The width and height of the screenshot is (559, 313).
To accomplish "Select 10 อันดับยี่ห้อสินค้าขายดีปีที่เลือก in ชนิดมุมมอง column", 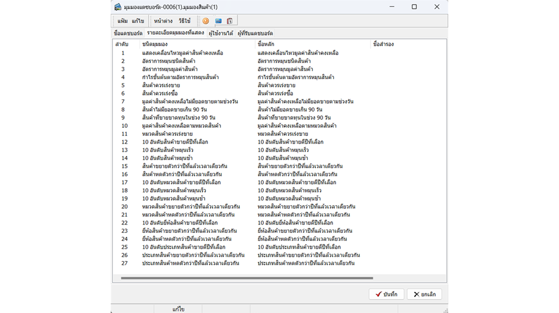I will (180, 223).
